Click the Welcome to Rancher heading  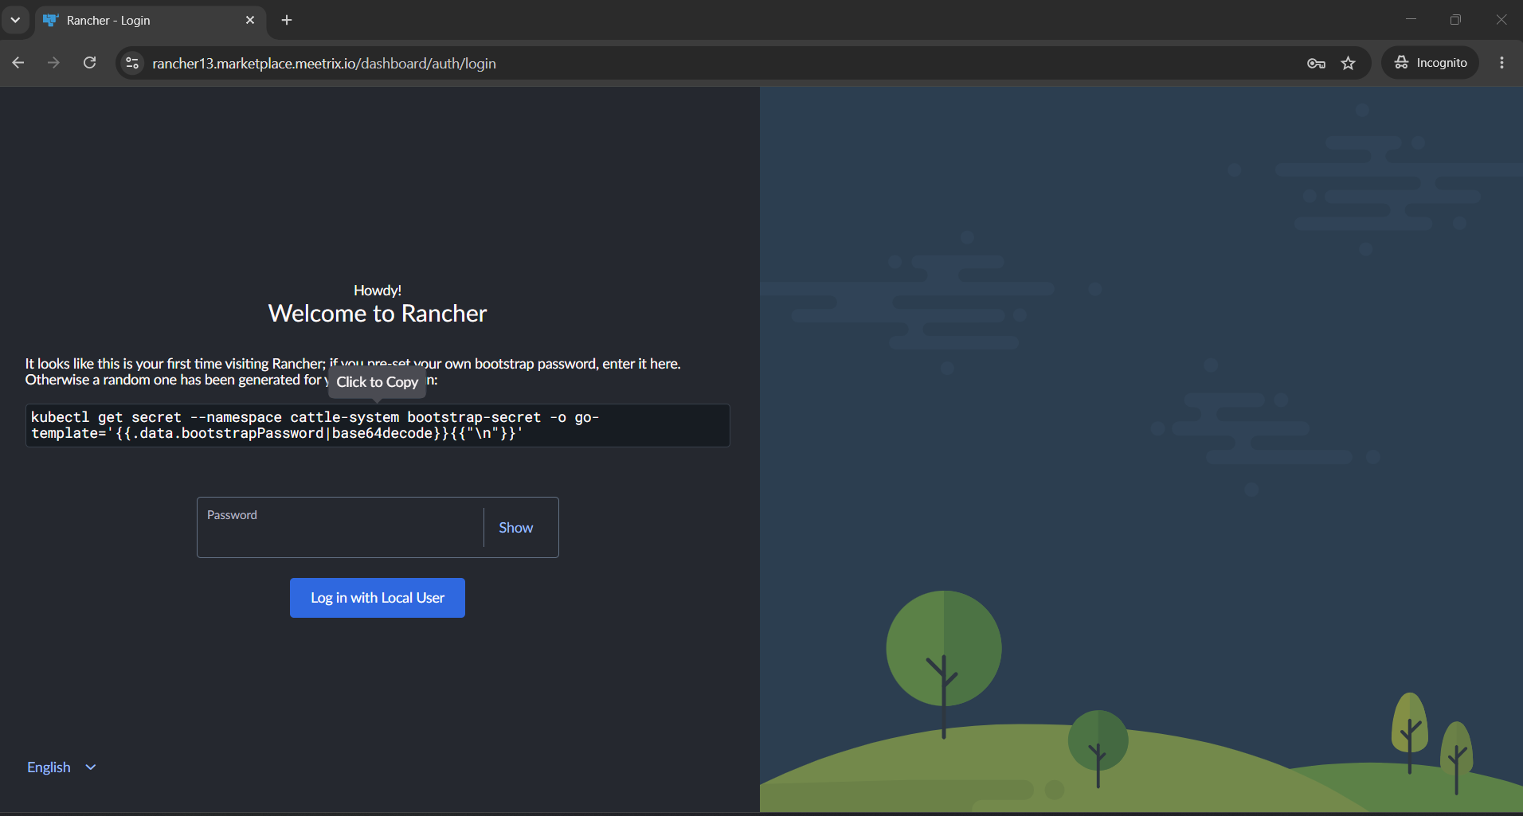click(378, 314)
